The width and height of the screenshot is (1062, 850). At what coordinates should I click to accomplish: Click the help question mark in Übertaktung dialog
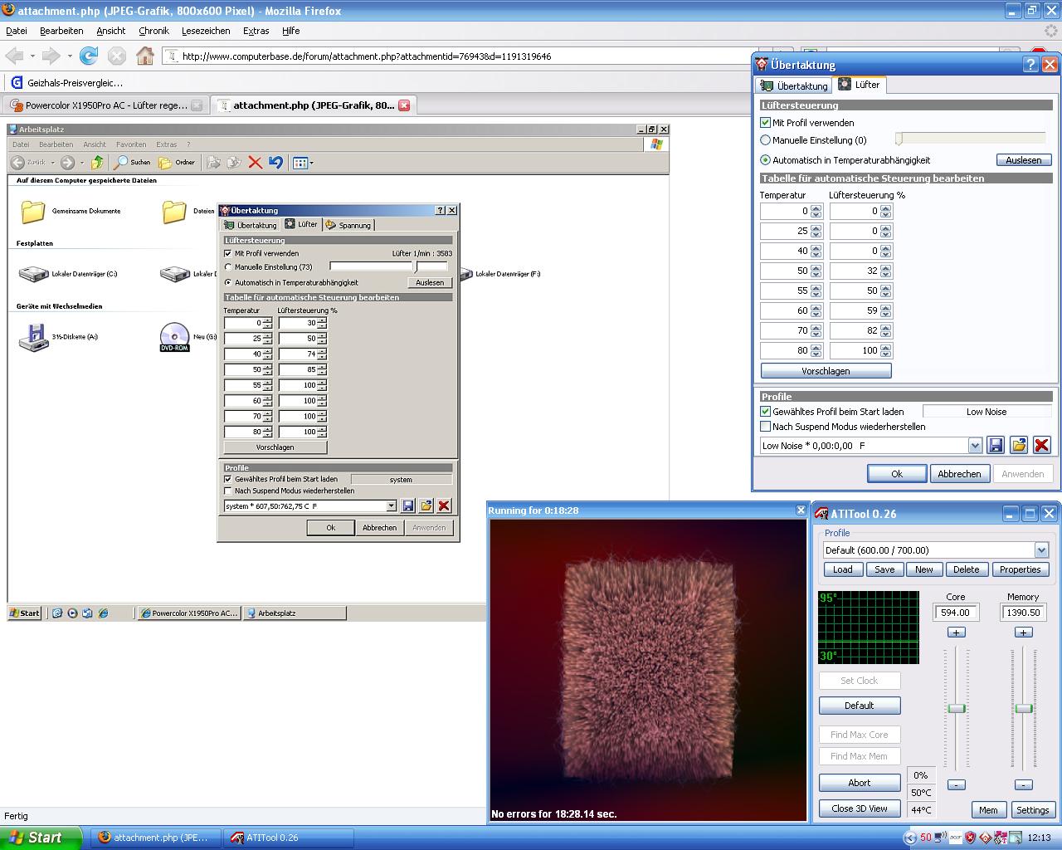pos(1030,65)
